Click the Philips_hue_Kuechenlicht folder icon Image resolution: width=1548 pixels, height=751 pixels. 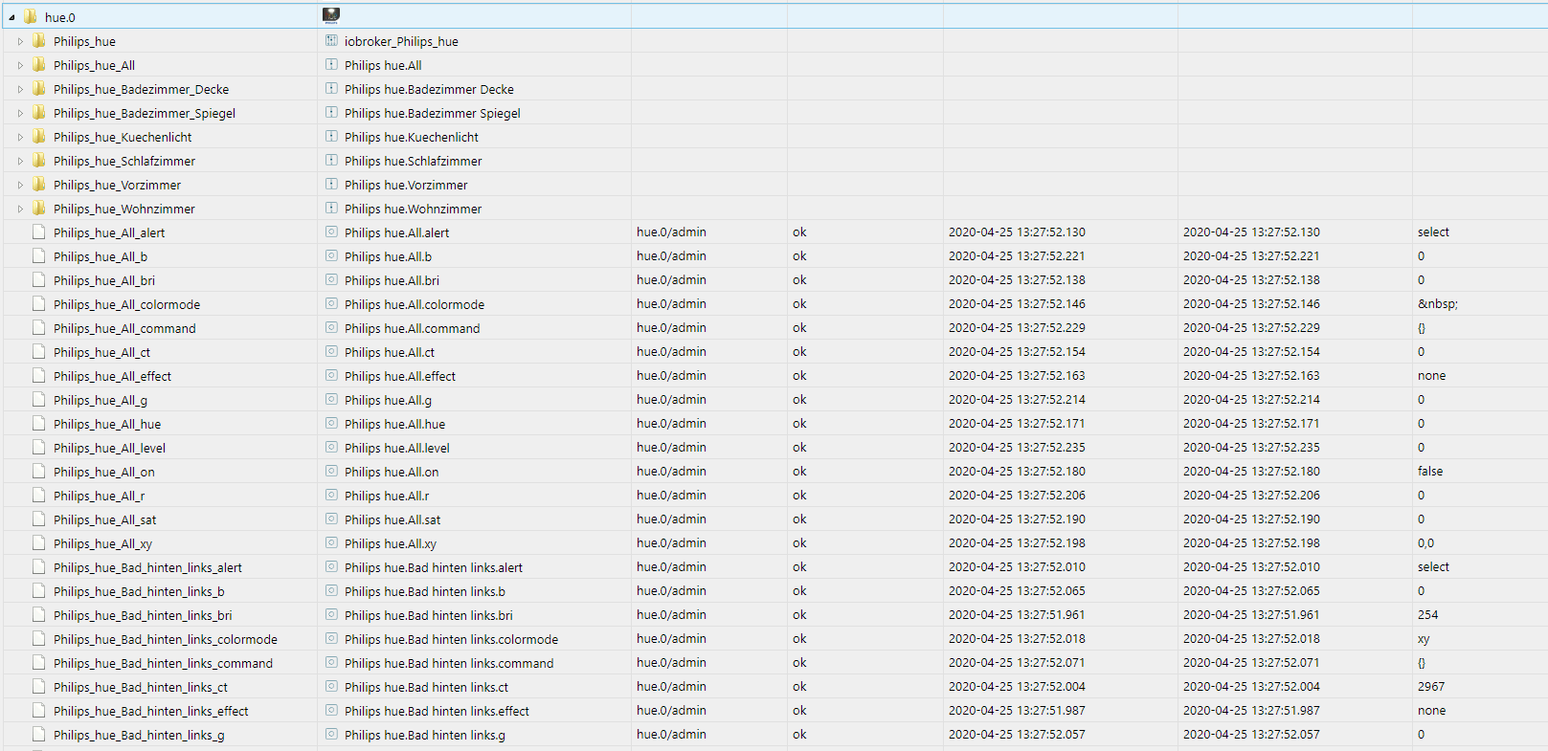39,136
